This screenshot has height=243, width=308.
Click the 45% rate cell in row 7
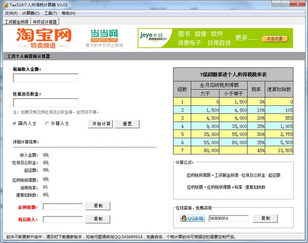point(256,150)
